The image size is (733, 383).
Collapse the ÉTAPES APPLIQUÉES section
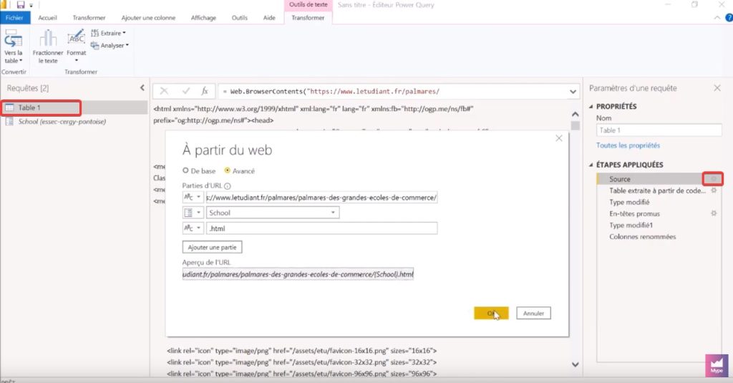click(591, 165)
